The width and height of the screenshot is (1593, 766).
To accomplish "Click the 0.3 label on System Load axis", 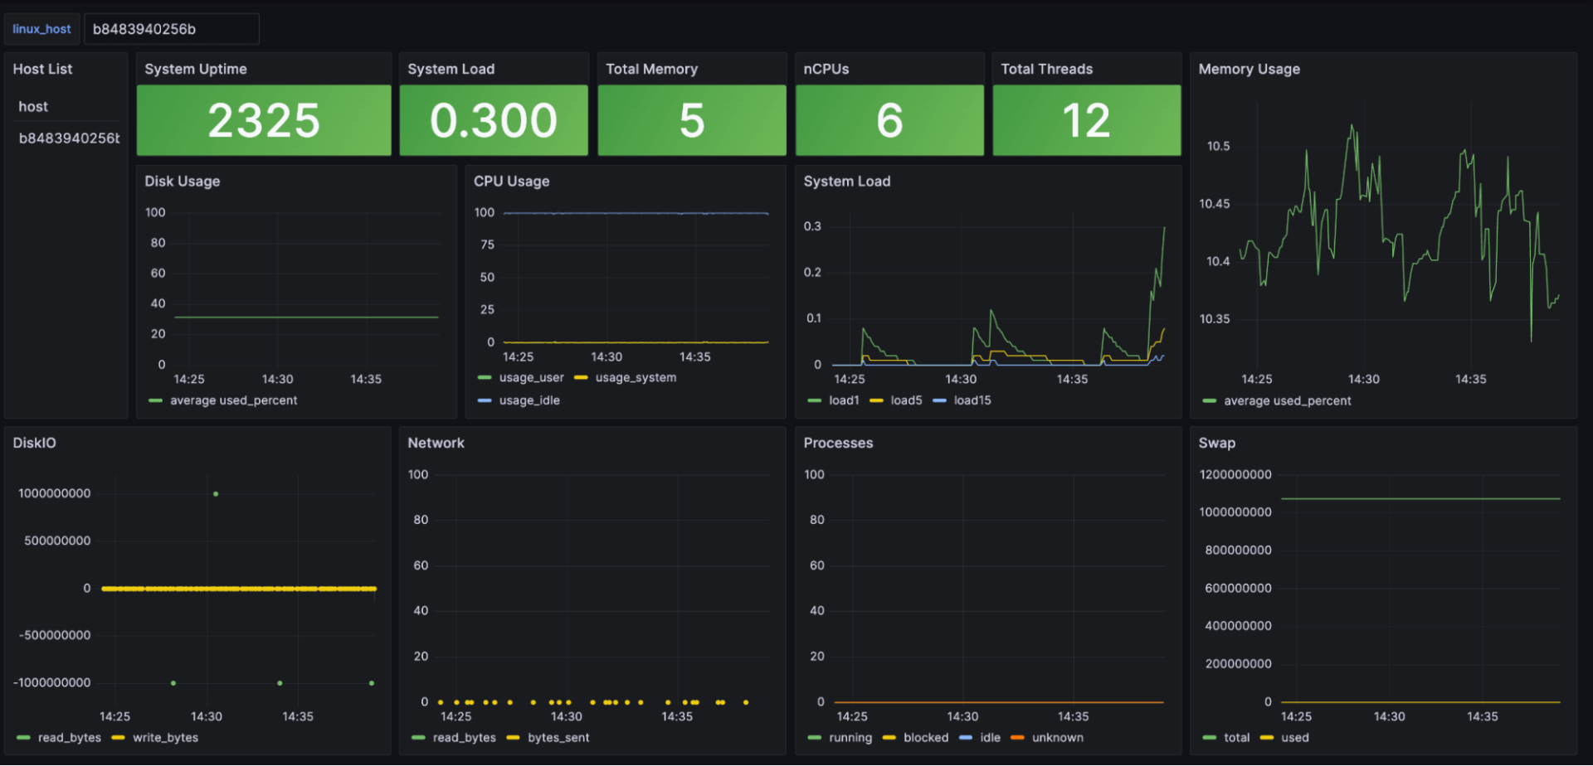I will (x=812, y=226).
